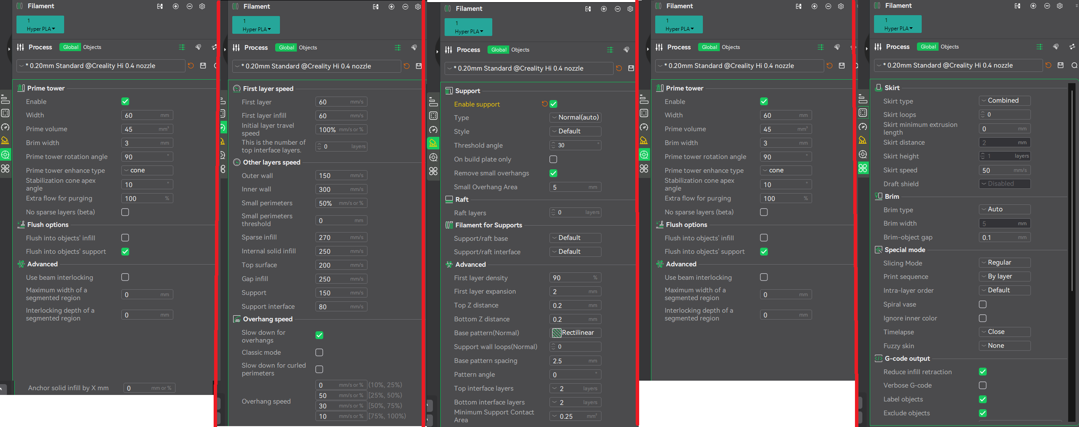Image resolution: width=1079 pixels, height=427 pixels.
Task: Enable the On build plate only checkbox
Action: tap(553, 159)
